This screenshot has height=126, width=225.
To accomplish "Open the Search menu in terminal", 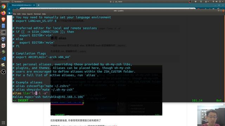I will tap(30, 14).
